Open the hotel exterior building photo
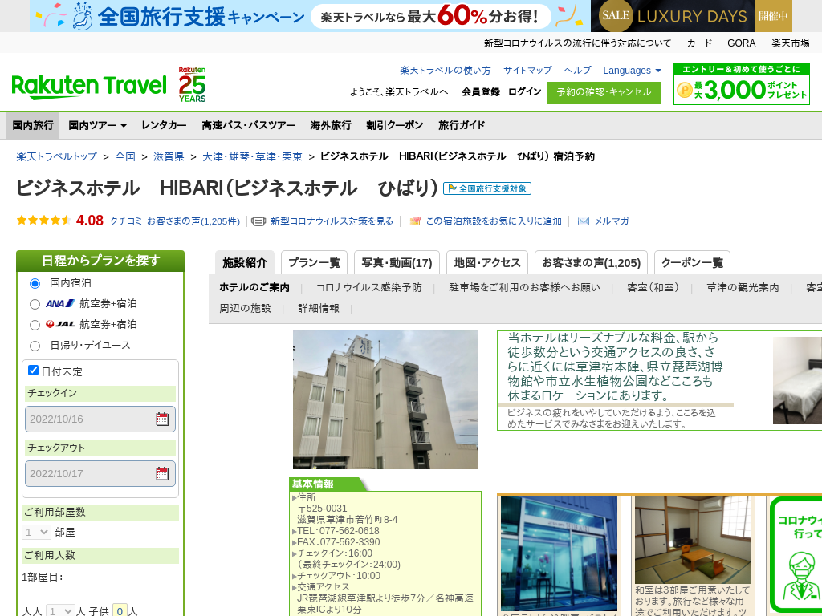The height and width of the screenshot is (616, 822). 385,399
